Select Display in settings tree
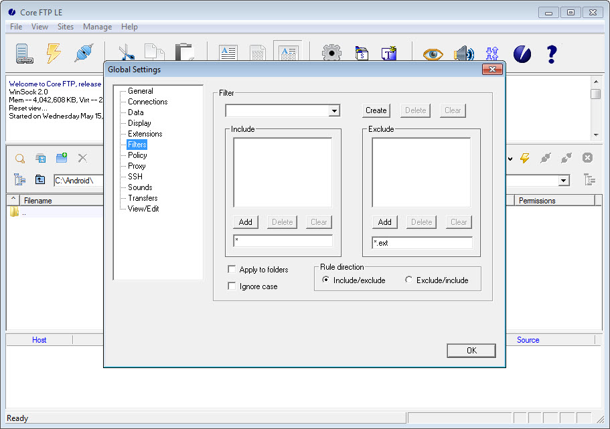This screenshot has height=429, width=610. pos(139,123)
